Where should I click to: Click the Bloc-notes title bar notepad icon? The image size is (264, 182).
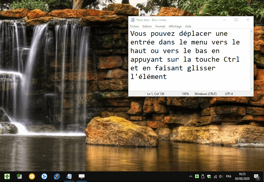click(x=132, y=20)
